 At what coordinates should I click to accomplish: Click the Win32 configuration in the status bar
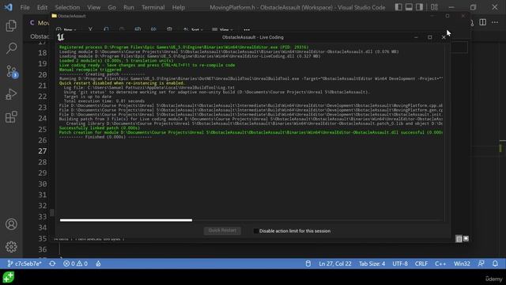point(462,264)
